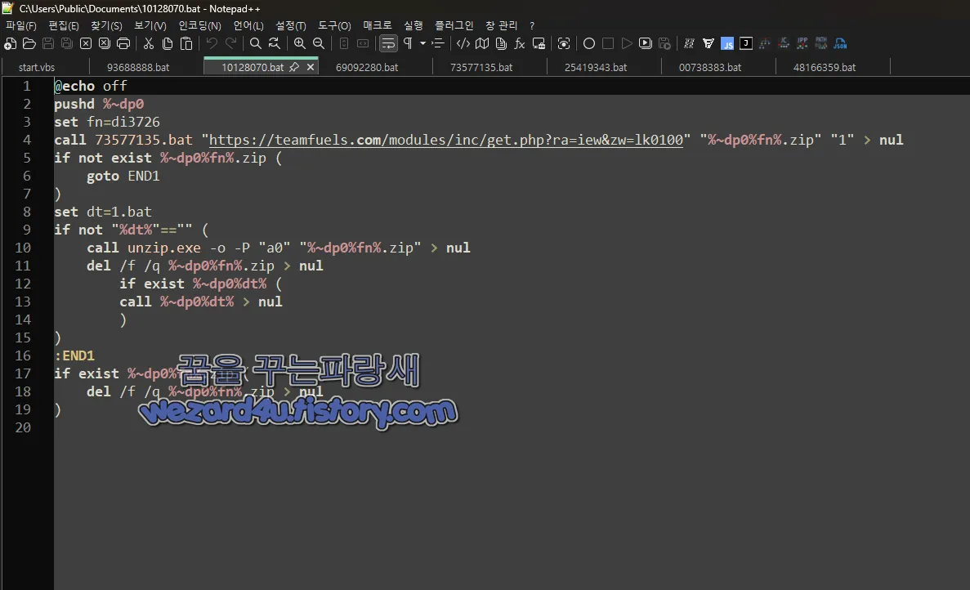970x590 pixels.
Task: Close the 10128070.bat tab
Action: click(x=311, y=67)
